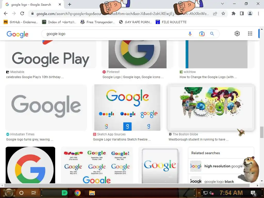The height and width of the screenshot is (198, 264).
Task: Open the Chrome three-dot menu
Action: pos(258,13)
